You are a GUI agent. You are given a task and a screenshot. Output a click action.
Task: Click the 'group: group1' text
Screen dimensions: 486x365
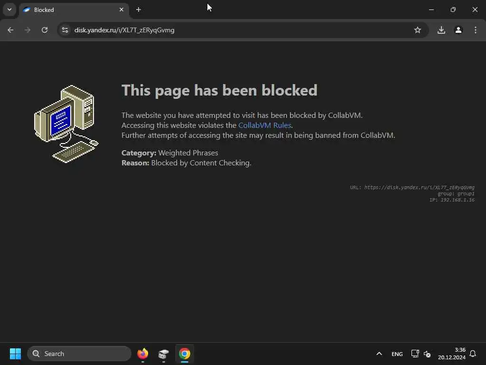456,194
